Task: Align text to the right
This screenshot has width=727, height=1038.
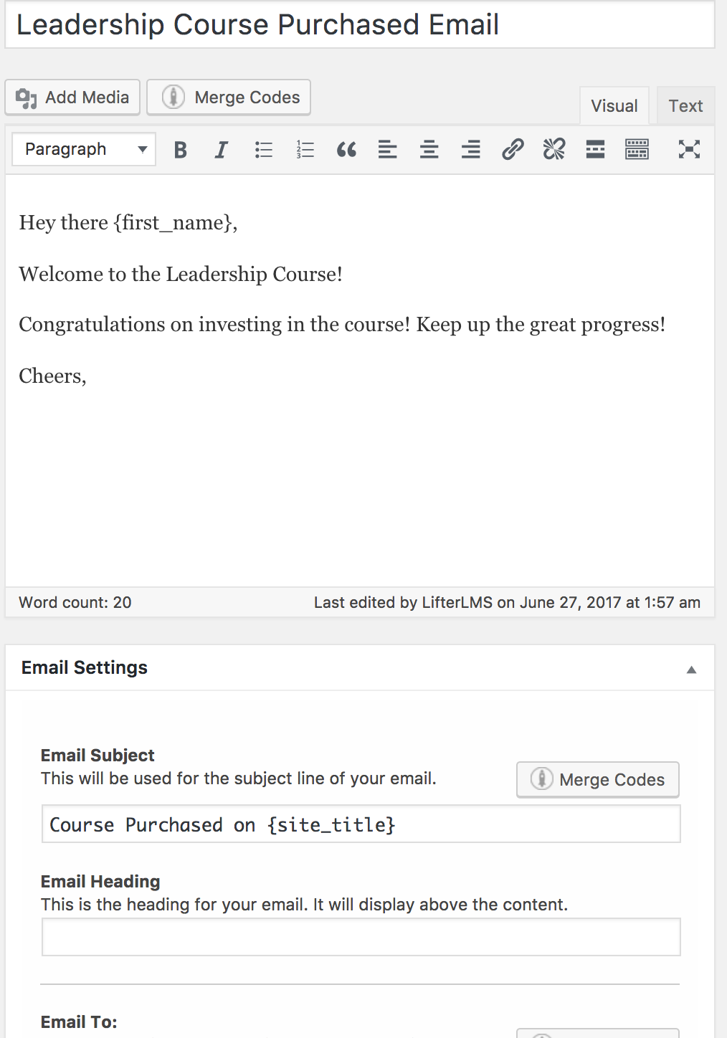Action: (x=471, y=150)
